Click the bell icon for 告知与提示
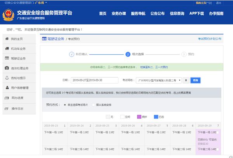 click(x=7, y=78)
